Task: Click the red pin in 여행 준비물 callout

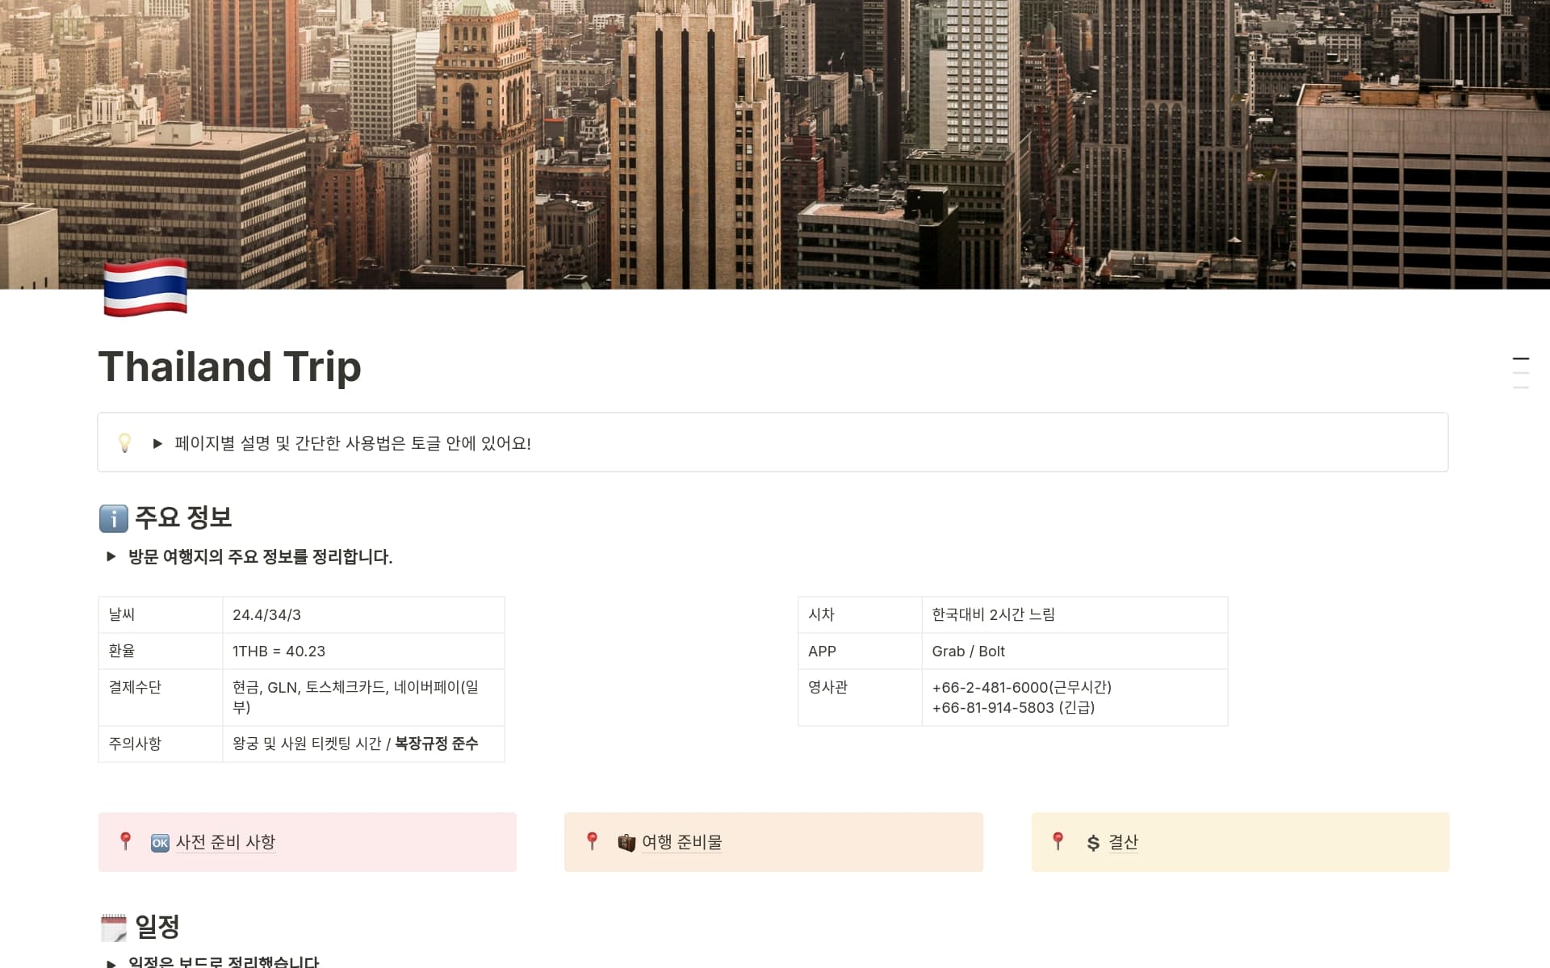Action: [592, 841]
